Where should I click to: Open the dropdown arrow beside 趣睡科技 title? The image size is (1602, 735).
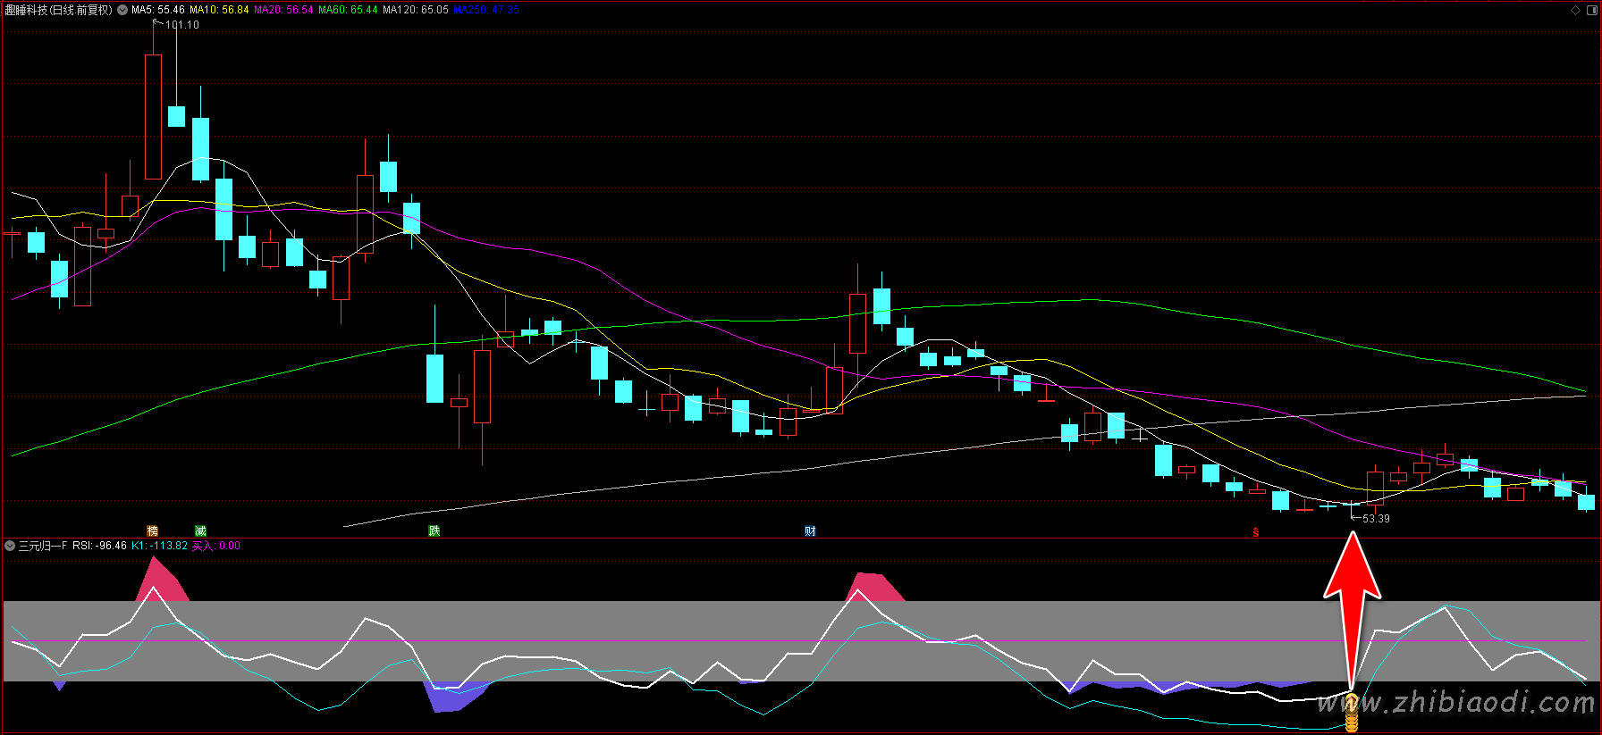pos(122,10)
